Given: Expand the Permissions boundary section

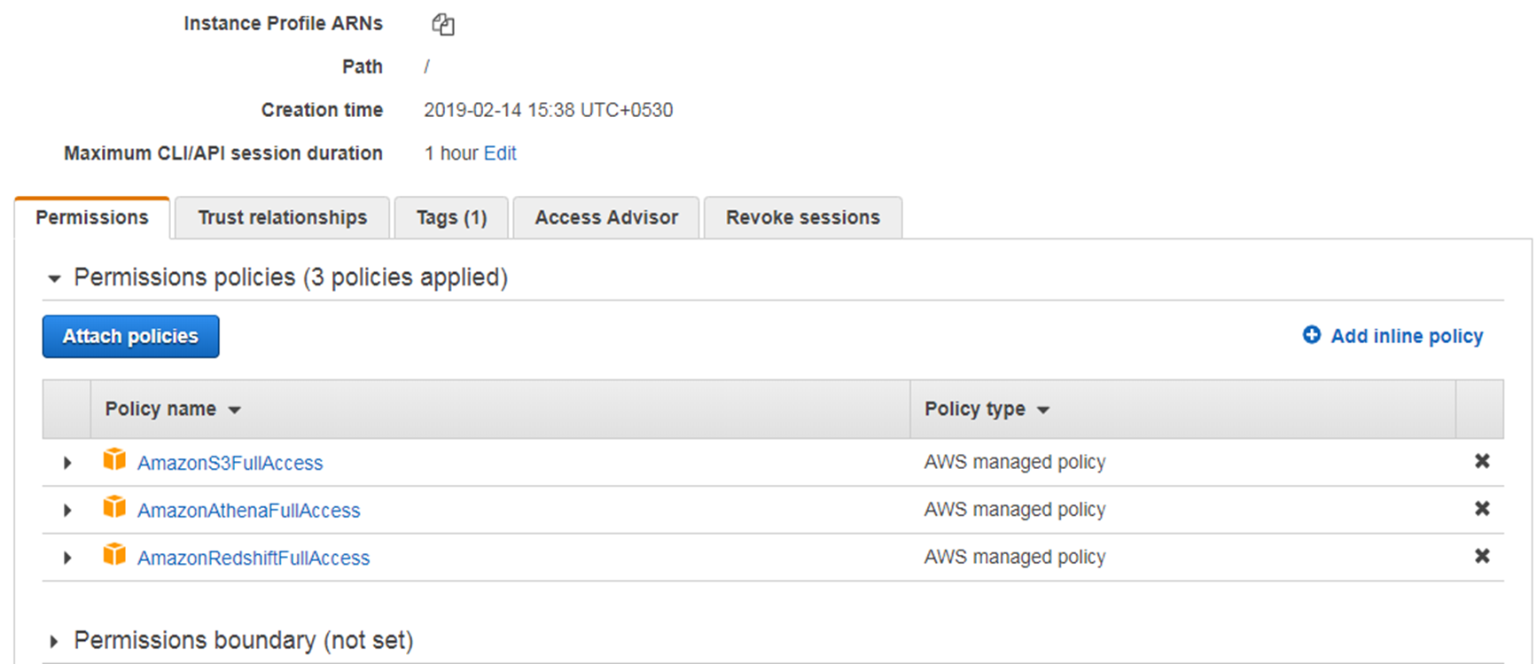Looking at the screenshot, I should (x=54, y=641).
